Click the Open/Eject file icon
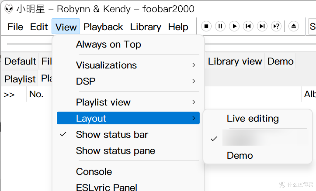316x191 pixels. click(x=294, y=26)
